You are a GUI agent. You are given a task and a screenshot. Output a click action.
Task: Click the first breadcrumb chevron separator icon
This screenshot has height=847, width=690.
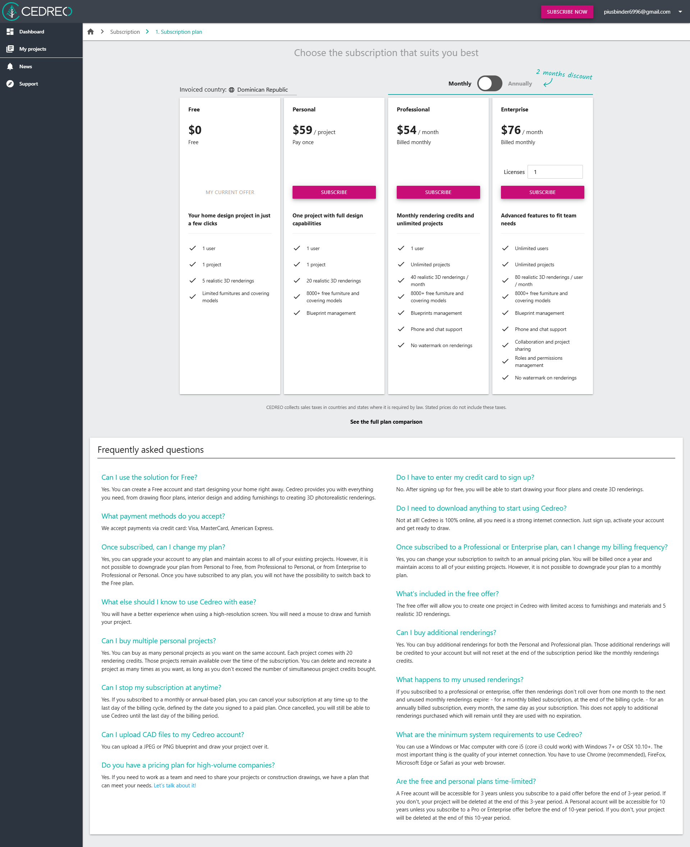102,32
